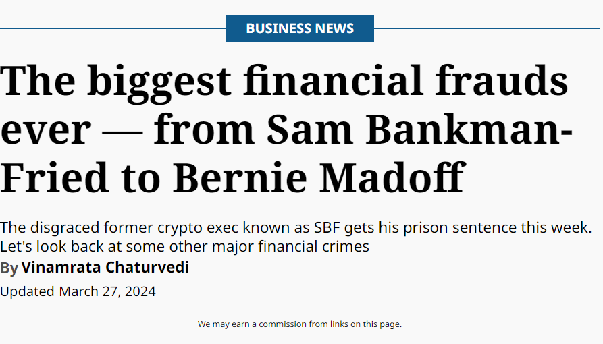Open author Vinamrata Chaturvedi's profile link
The width and height of the screenshot is (603, 344).
coord(105,268)
